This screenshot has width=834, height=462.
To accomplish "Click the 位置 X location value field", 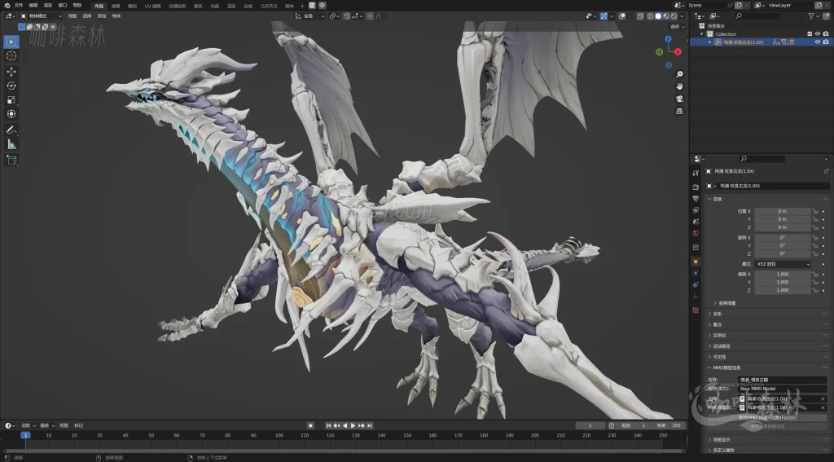I will click(x=782, y=211).
